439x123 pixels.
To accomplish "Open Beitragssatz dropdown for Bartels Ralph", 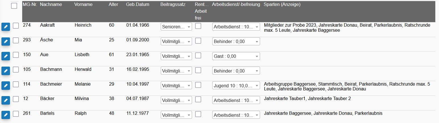I will coord(176,115).
